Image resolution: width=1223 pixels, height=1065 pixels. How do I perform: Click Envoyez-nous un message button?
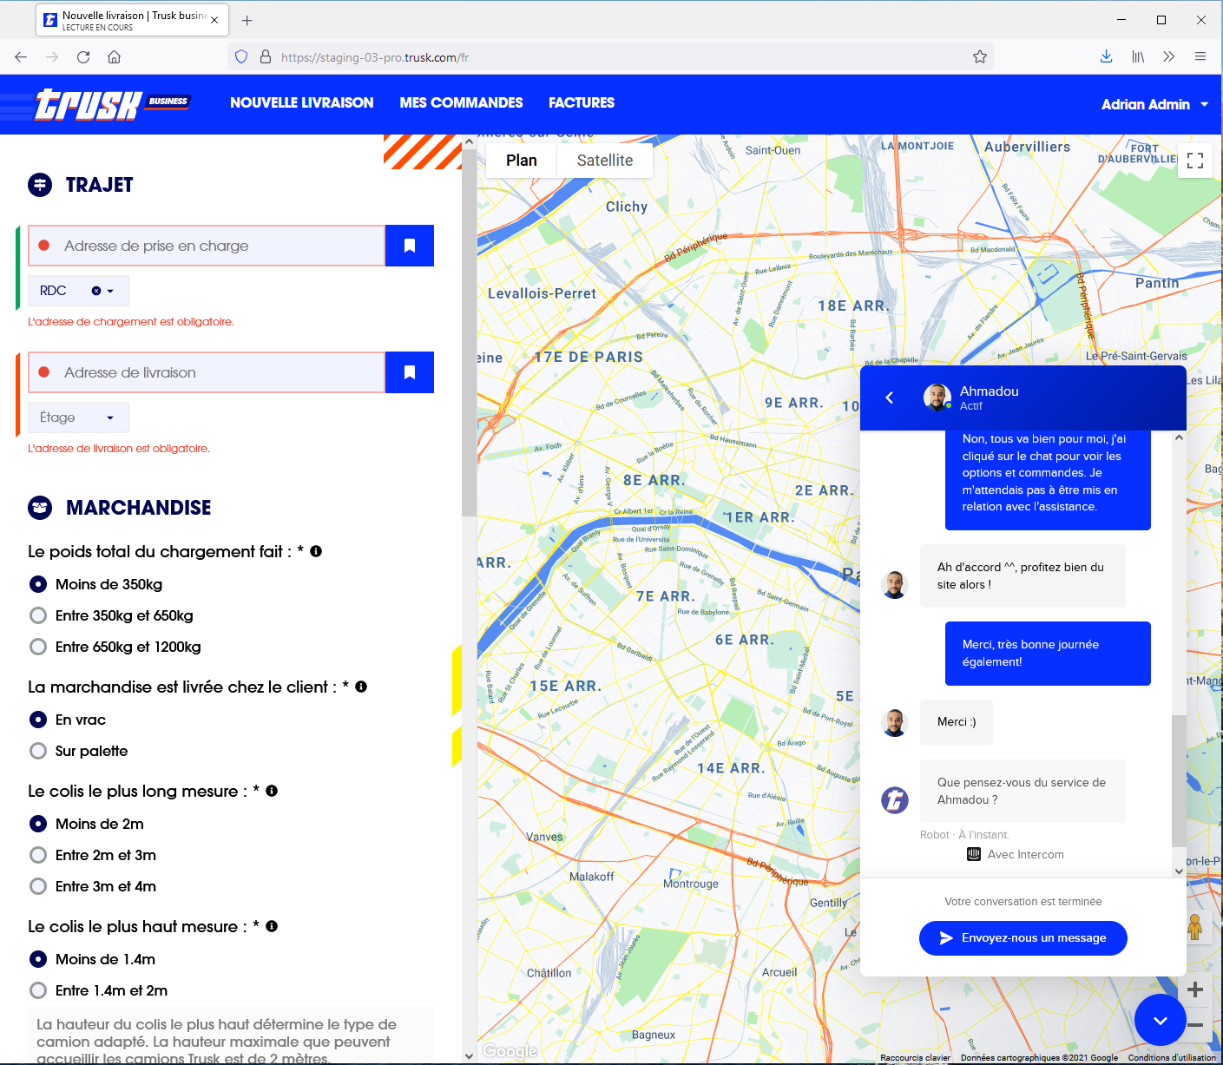tap(1023, 938)
